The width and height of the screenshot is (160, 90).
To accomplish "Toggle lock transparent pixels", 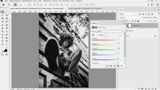I will (x=127, y=21).
